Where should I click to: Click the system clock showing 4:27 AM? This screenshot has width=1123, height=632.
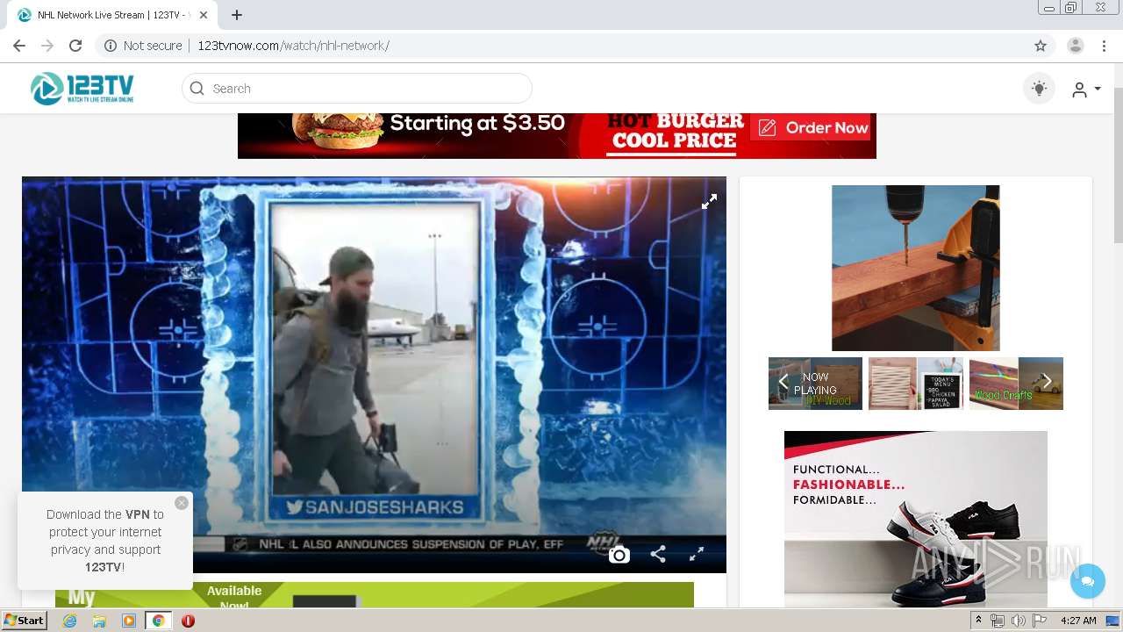(1078, 621)
